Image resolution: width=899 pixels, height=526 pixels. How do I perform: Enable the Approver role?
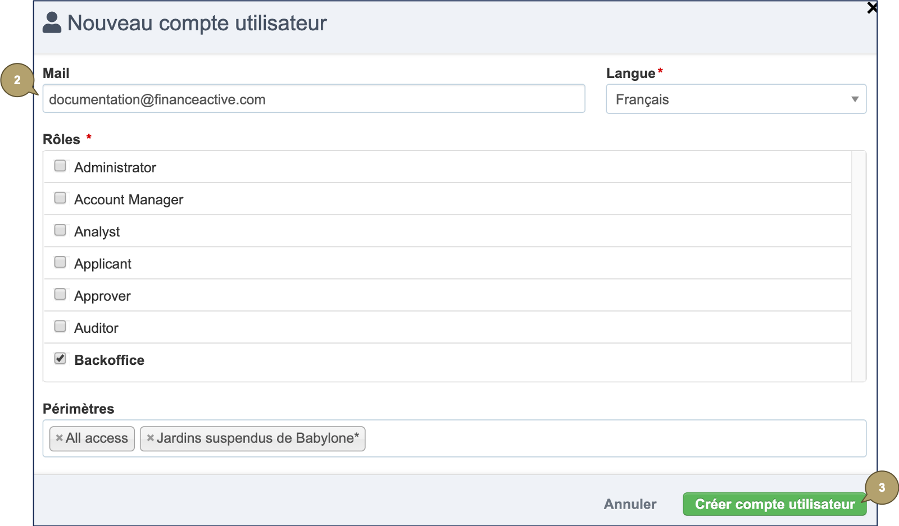click(x=60, y=294)
